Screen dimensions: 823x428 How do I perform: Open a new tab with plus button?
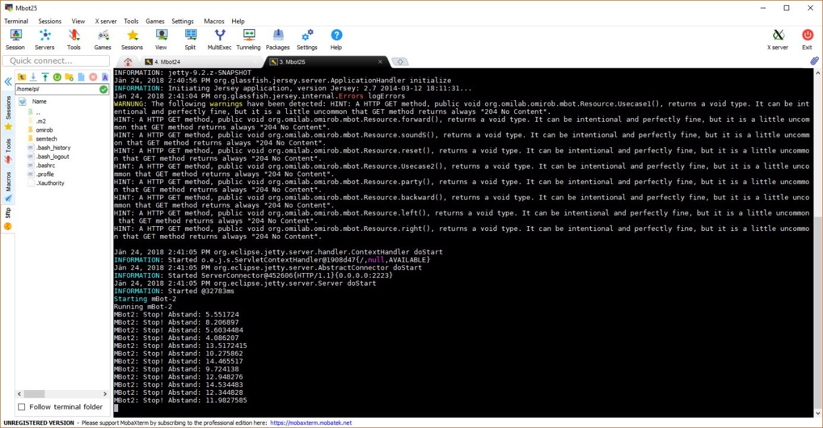400,62
